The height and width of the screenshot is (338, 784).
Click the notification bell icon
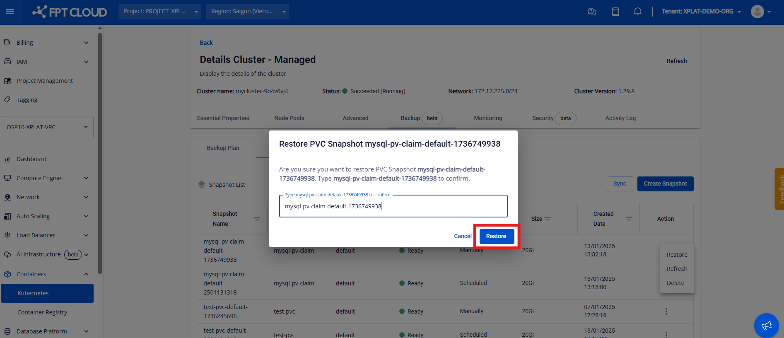point(637,12)
